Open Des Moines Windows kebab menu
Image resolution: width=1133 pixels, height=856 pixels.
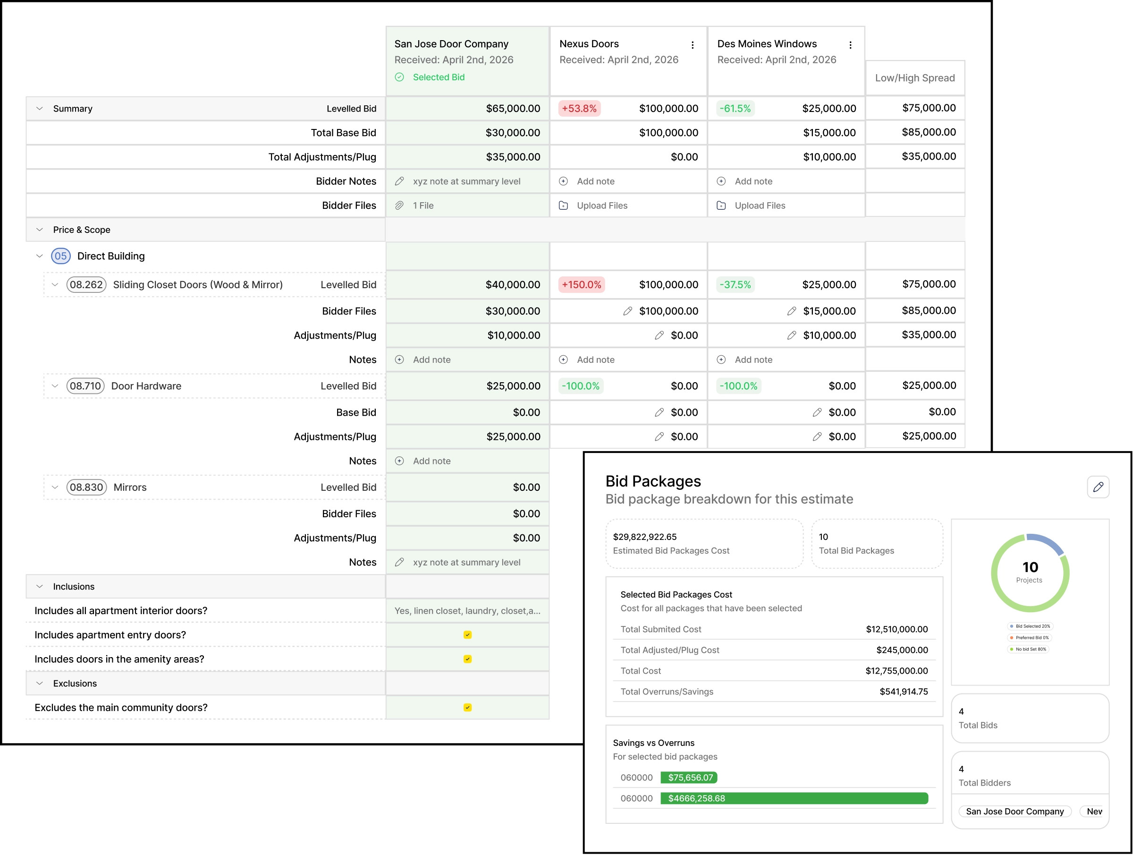[850, 45]
